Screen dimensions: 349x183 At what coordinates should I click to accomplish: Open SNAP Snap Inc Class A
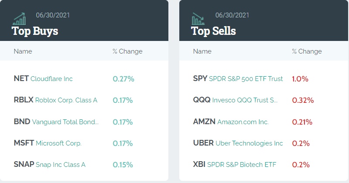[x=50, y=164]
